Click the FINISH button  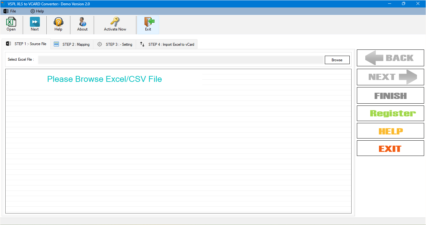tap(390, 96)
